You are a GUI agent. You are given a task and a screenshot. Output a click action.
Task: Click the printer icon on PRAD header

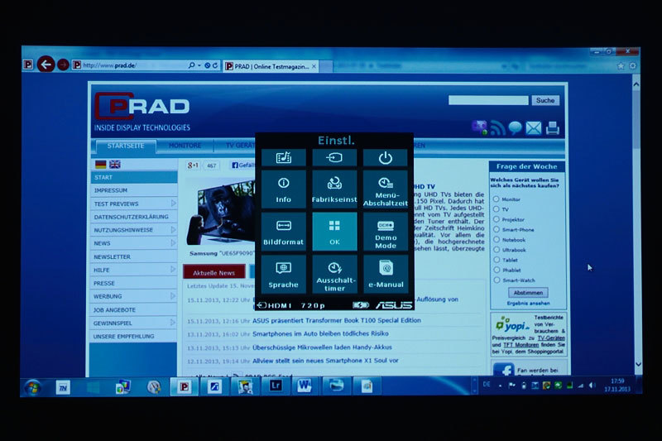[552, 128]
